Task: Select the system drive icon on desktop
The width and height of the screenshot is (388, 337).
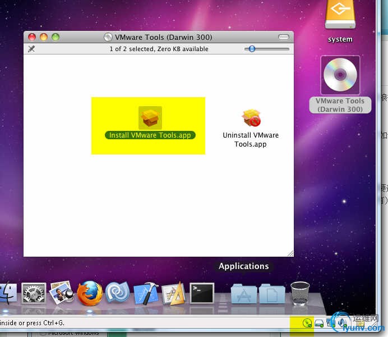Action: [x=340, y=15]
